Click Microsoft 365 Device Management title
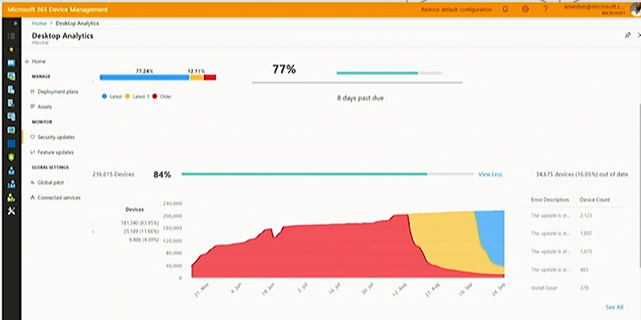The height and width of the screenshot is (320, 641). coord(58,9)
